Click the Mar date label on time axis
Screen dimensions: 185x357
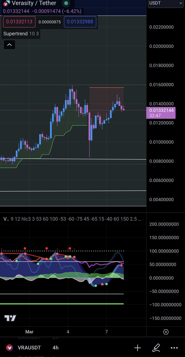[x=29, y=332]
